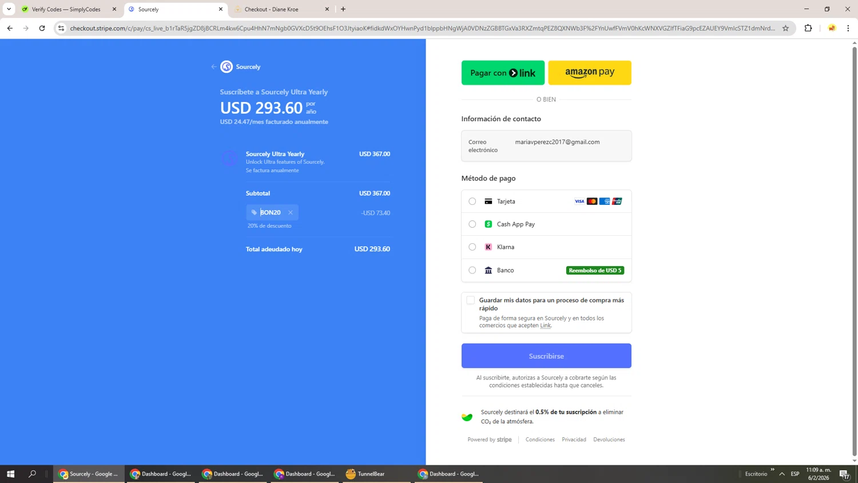Remove the BON20 promo code

pyautogui.click(x=291, y=212)
